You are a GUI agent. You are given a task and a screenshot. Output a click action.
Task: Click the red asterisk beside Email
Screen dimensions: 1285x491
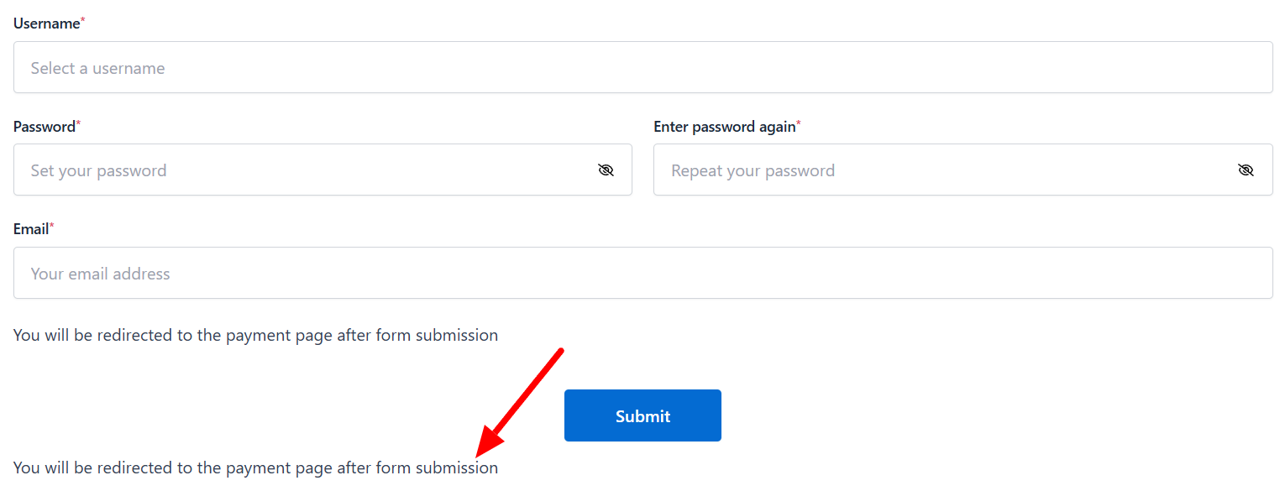click(51, 227)
